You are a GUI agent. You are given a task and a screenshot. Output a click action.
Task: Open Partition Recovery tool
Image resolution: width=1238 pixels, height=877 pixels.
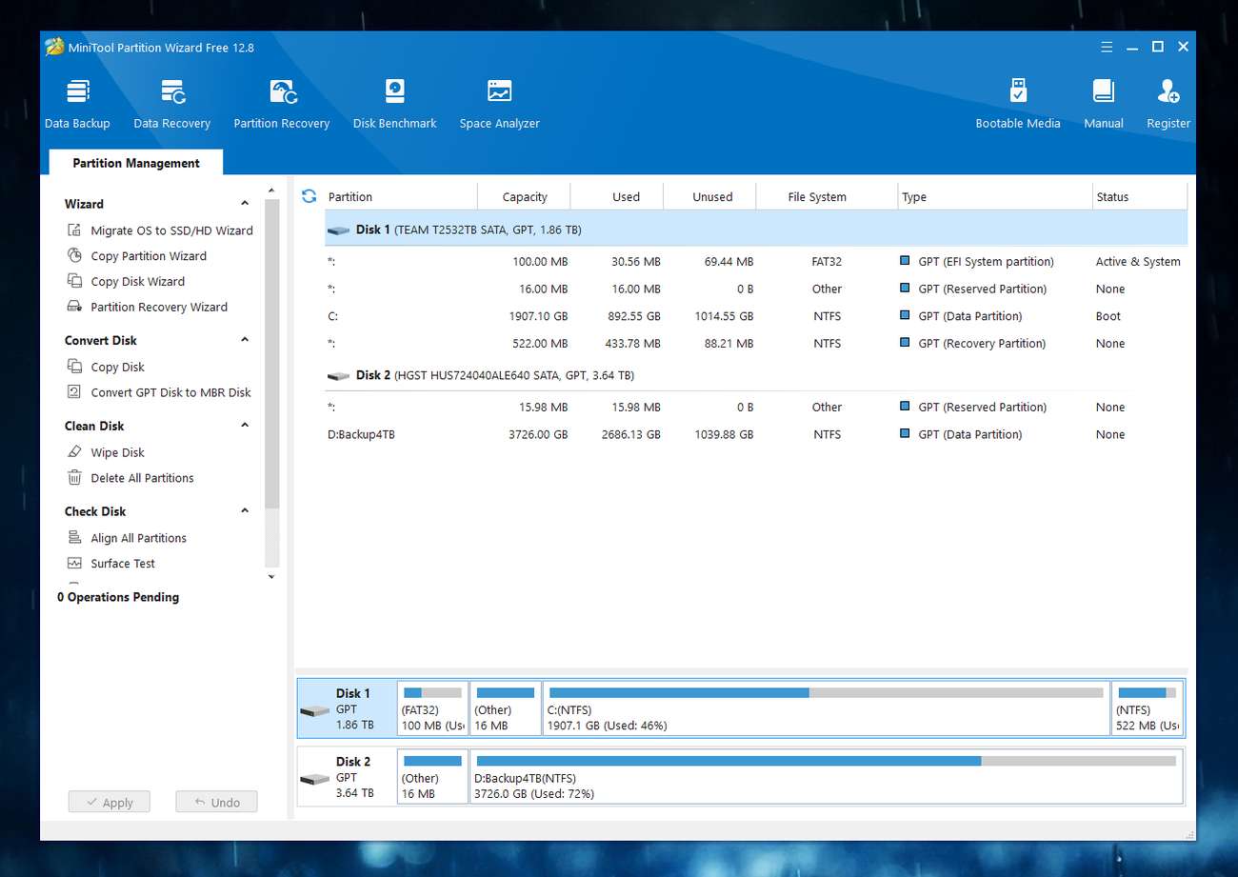click(282, 104)
